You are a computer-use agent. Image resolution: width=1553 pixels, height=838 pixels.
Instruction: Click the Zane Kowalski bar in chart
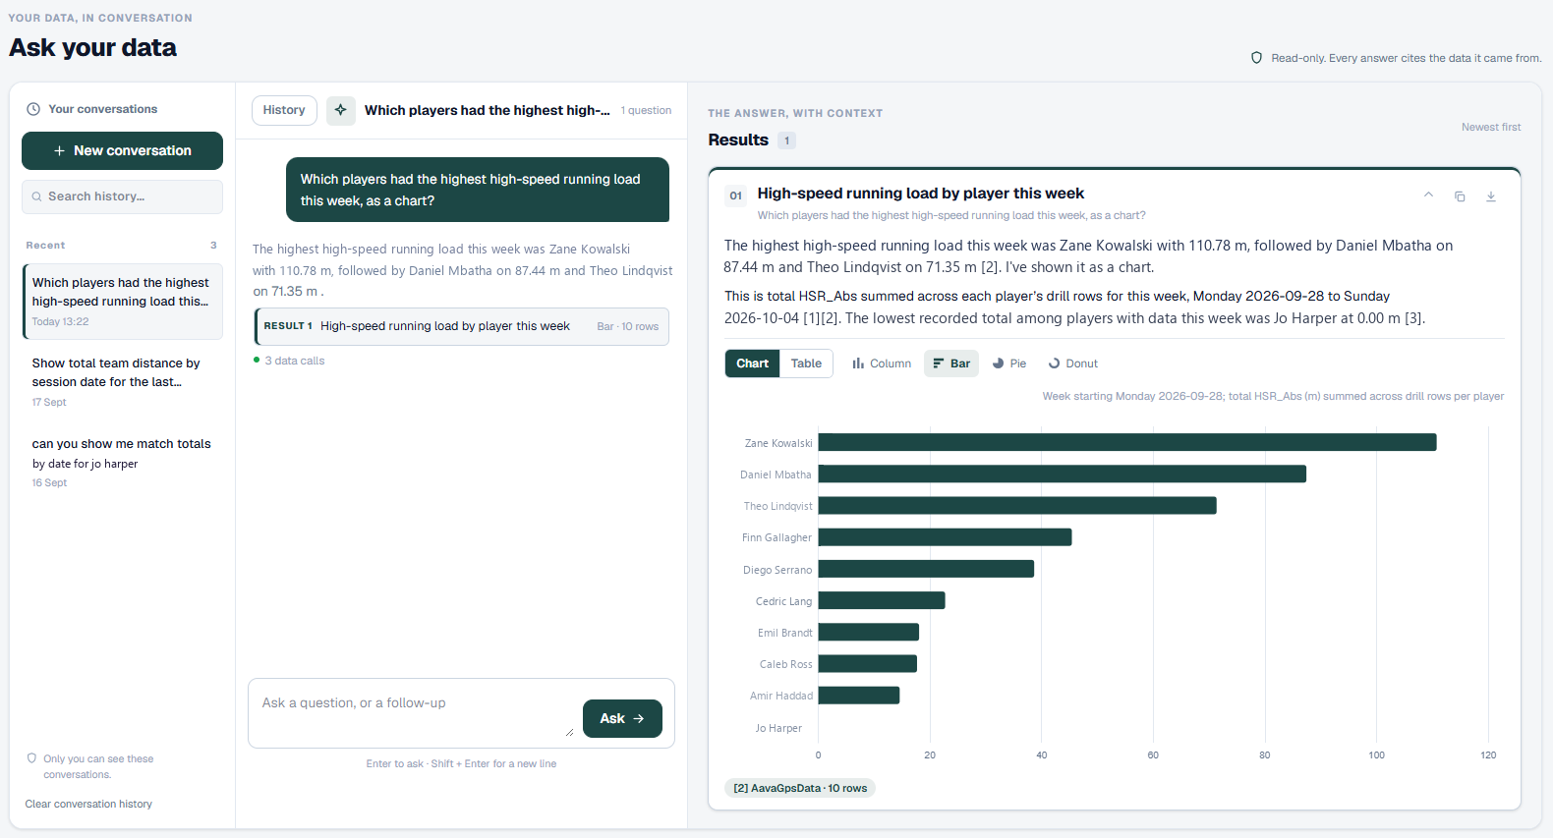[1127, 442]
